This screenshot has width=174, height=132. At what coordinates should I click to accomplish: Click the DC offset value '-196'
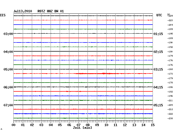(x=170, y=96)
